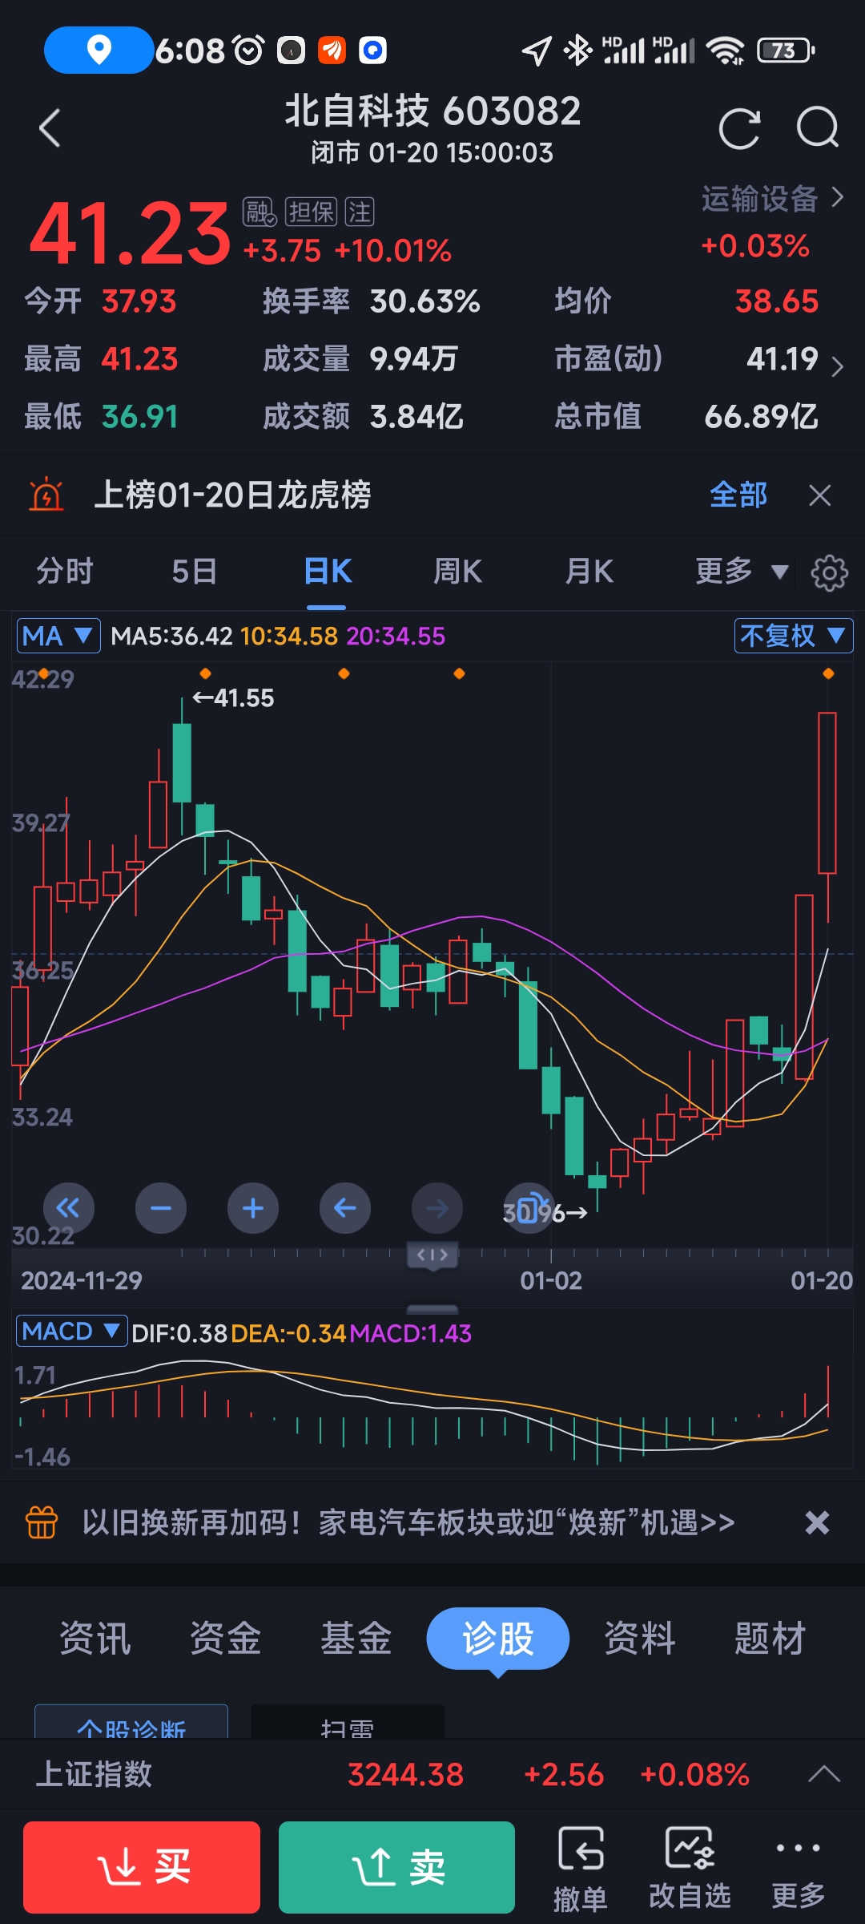The height and width of the screenshot is (1924, 865).
Task: Tap the 41.55 high price label
Action: [x=233, y=697]
